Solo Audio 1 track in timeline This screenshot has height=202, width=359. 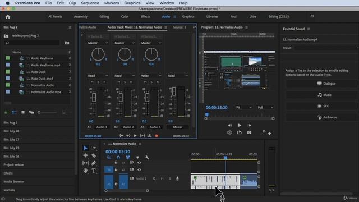(x=169, y=178)
